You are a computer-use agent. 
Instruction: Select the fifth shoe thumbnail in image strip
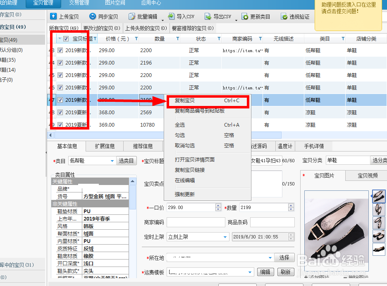coord(379,249)
